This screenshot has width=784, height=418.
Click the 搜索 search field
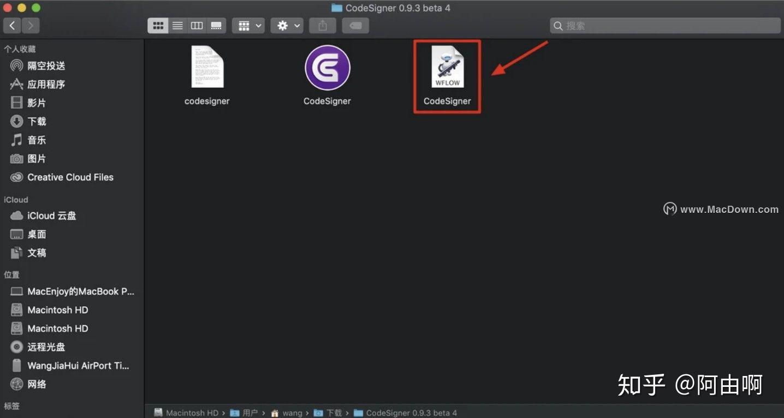point(664,25)
